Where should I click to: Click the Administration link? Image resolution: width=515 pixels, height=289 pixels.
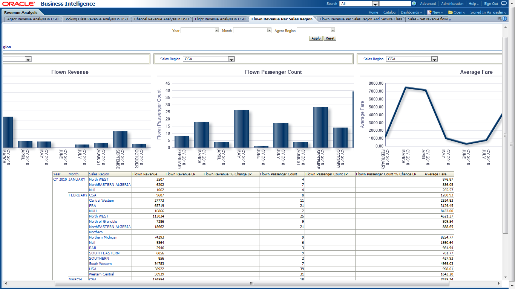click(x=452, y=4)
